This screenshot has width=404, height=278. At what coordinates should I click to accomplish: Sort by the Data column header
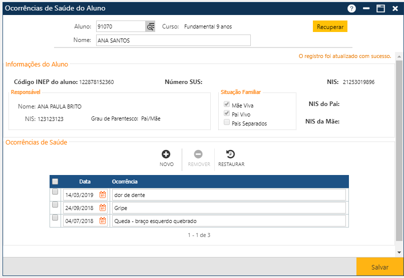point(85,181)
